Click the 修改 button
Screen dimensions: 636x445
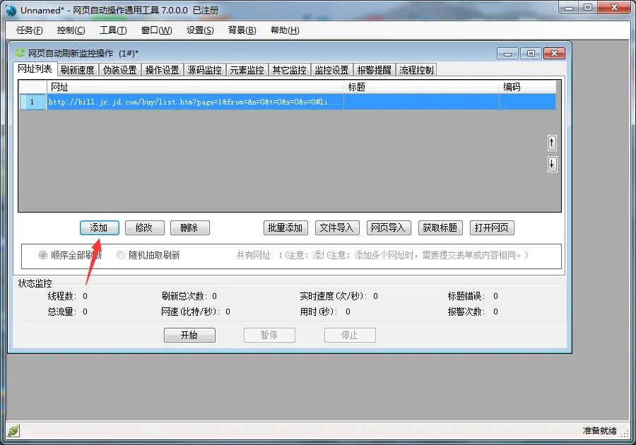click(145, 227)
